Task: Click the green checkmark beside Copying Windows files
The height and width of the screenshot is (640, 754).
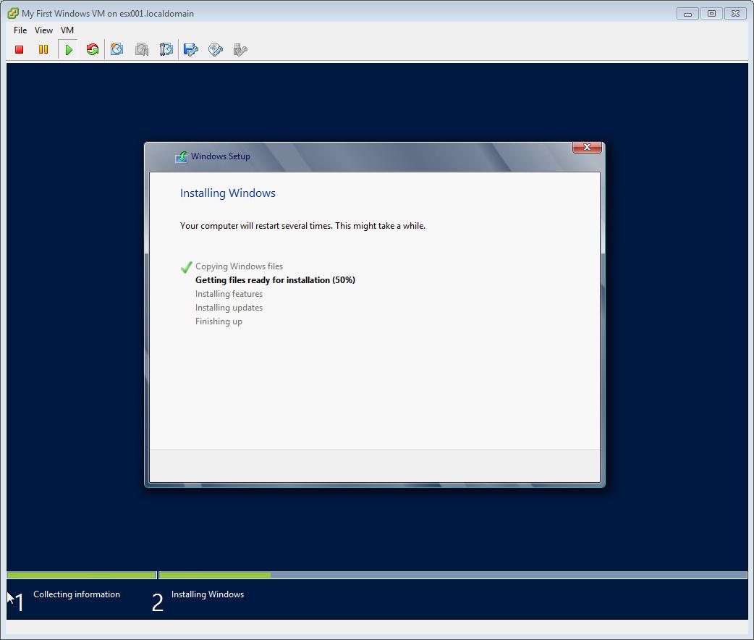Action: pos(187,267)
